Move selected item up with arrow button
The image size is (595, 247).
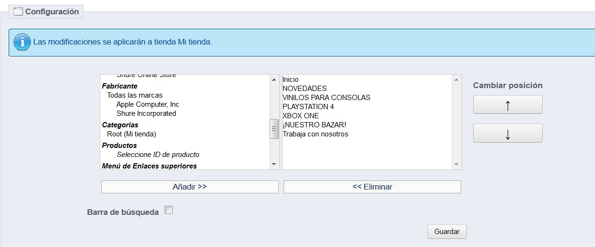click(508, 105)
